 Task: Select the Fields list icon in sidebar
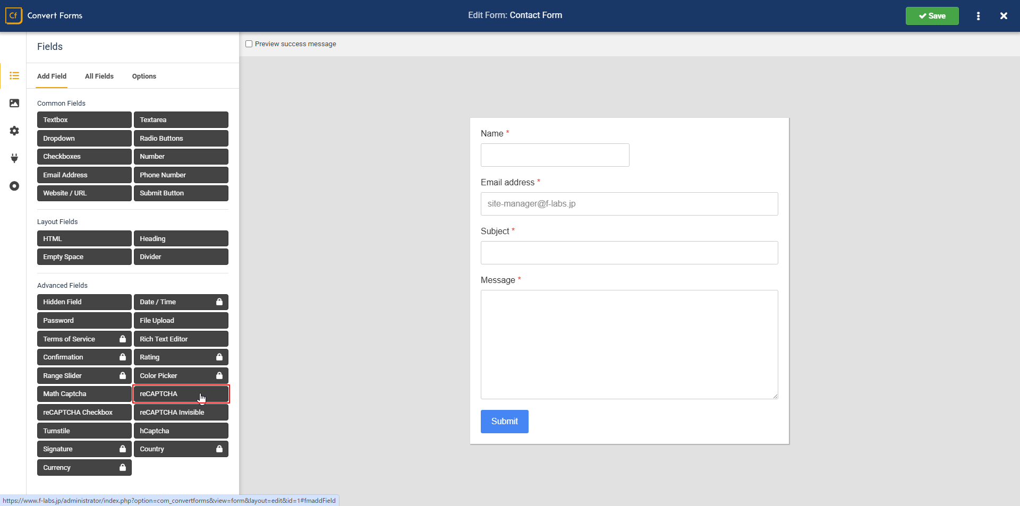(14, 76)
